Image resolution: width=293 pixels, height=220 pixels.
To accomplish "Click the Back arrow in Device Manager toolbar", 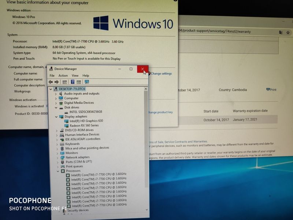I will pos(51,82).
